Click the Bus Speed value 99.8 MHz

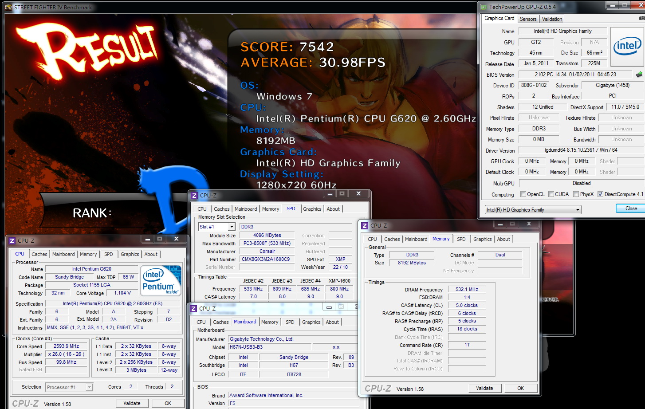coord(66,362)
